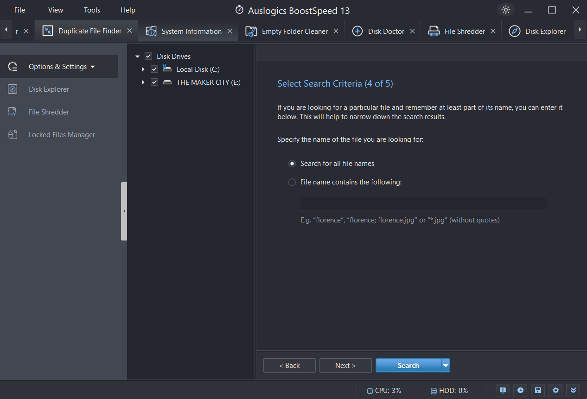
Task: Close the Disk Doctor tab
Action: 412,31
